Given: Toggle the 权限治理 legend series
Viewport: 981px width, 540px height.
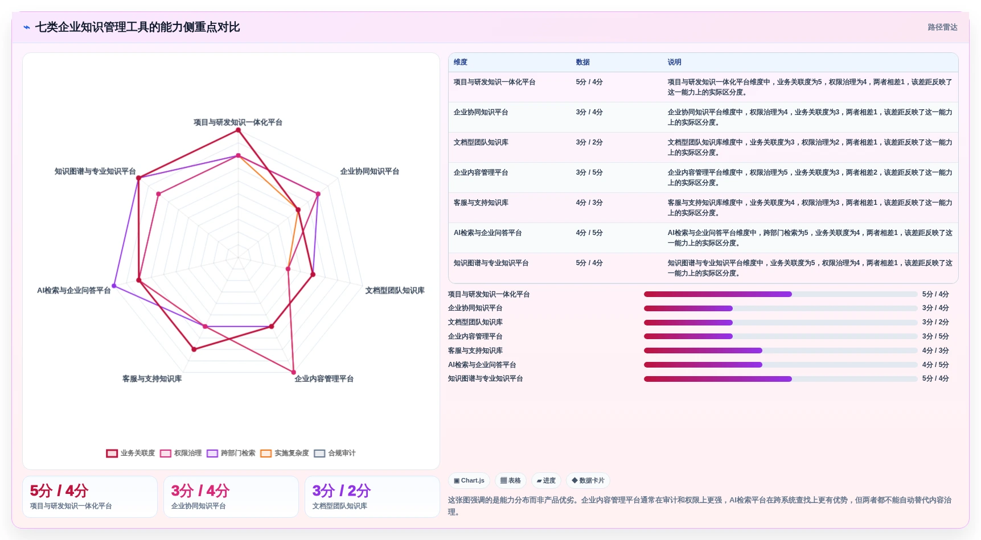Looking at the screenshot, I should pyautogui.click(x=181, y=454).
